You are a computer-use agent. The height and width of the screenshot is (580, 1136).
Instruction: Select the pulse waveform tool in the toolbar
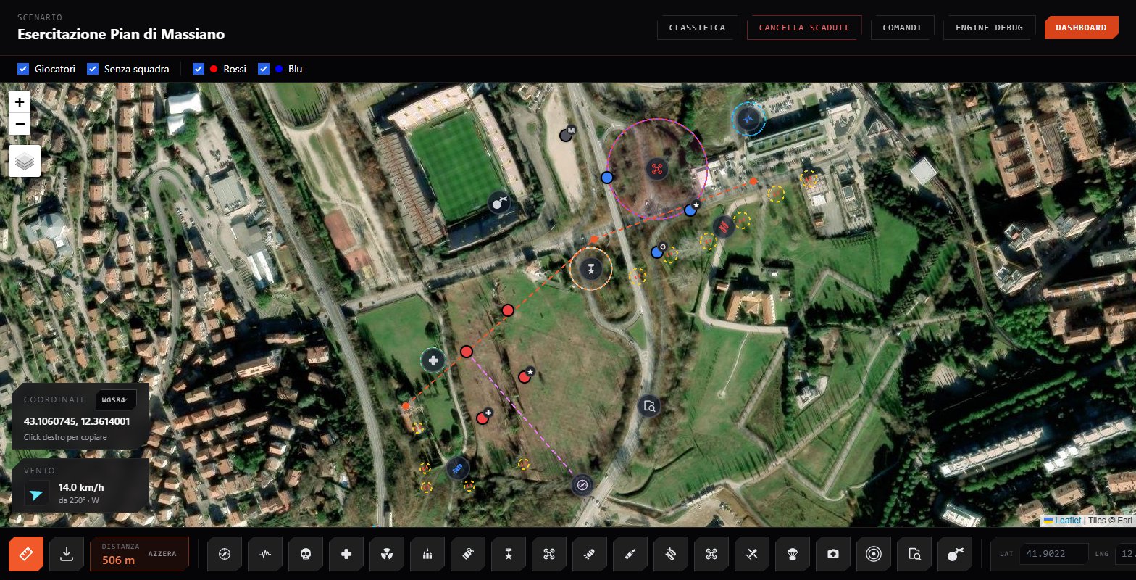[265, 554]
